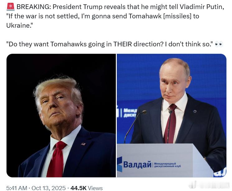
Task: Click the American flag lapel pin
Action: [83, 144]
